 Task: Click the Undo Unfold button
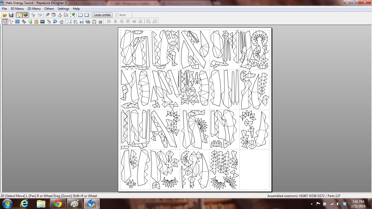(x=102, y=15)
